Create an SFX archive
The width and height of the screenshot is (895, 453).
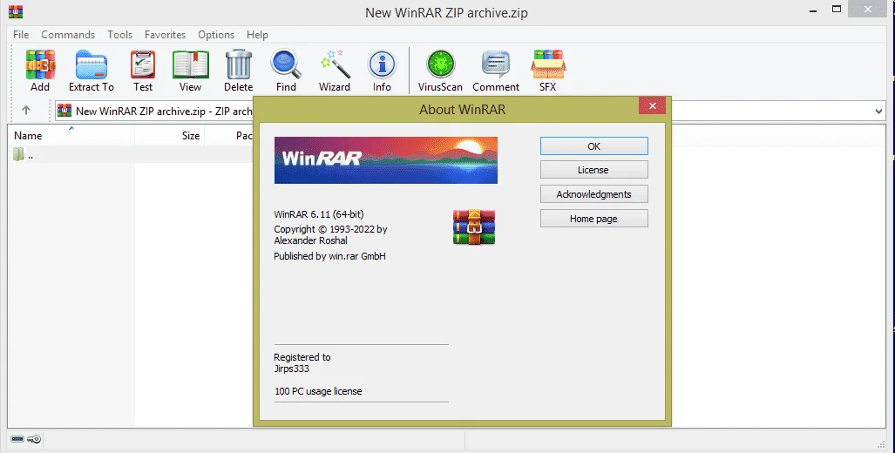[548, 71]
